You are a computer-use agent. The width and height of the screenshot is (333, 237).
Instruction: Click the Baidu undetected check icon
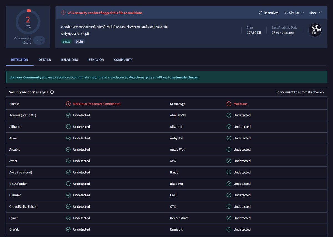(x=229, y=172)
